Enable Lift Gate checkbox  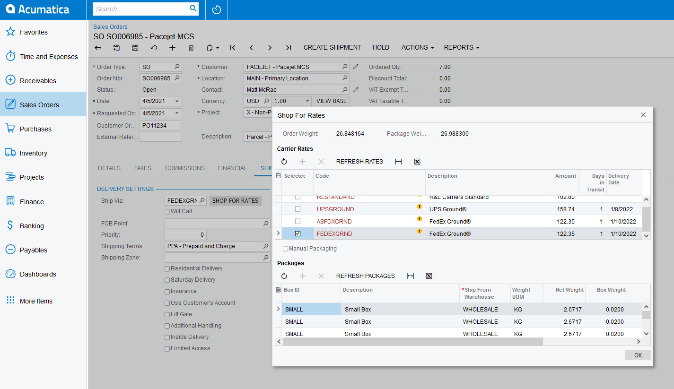pyautogui.click(x=167, y=314)
